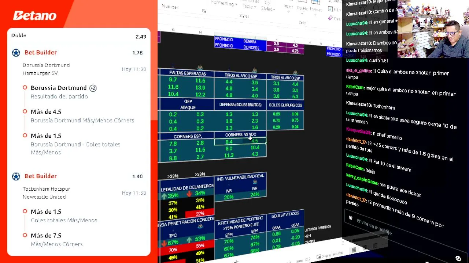
Task: Open the emoji picker in the chat
Action: click(x=458, y=258)
